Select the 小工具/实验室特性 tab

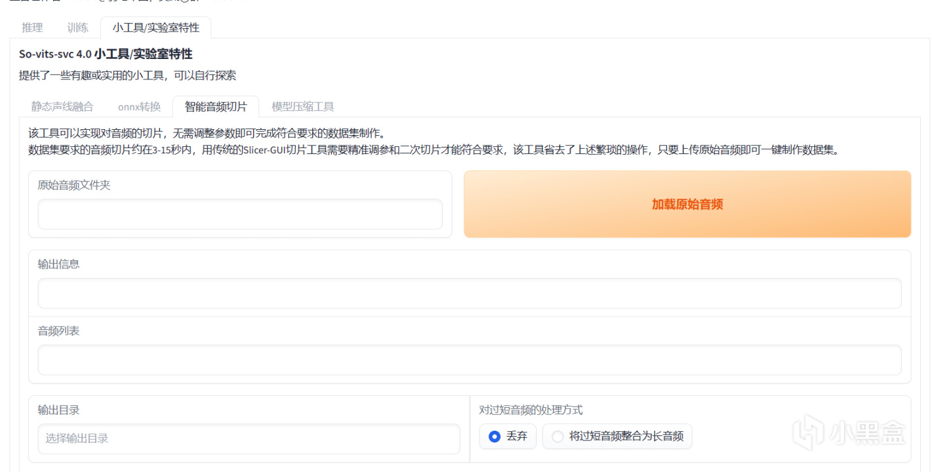pyautogui.click(x=155, y=28)
